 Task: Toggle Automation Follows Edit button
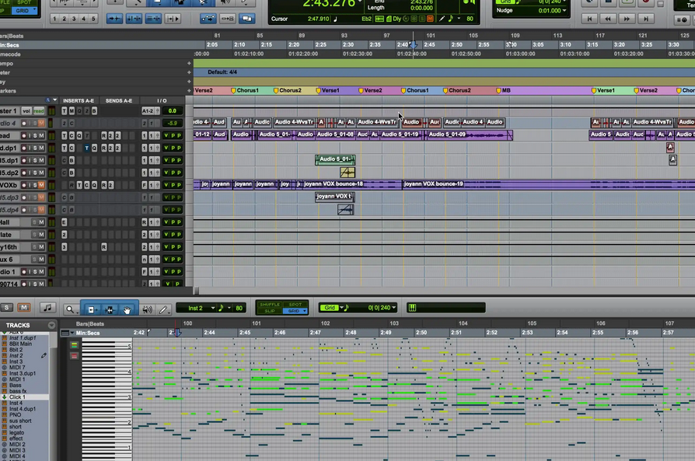point(208,19)
